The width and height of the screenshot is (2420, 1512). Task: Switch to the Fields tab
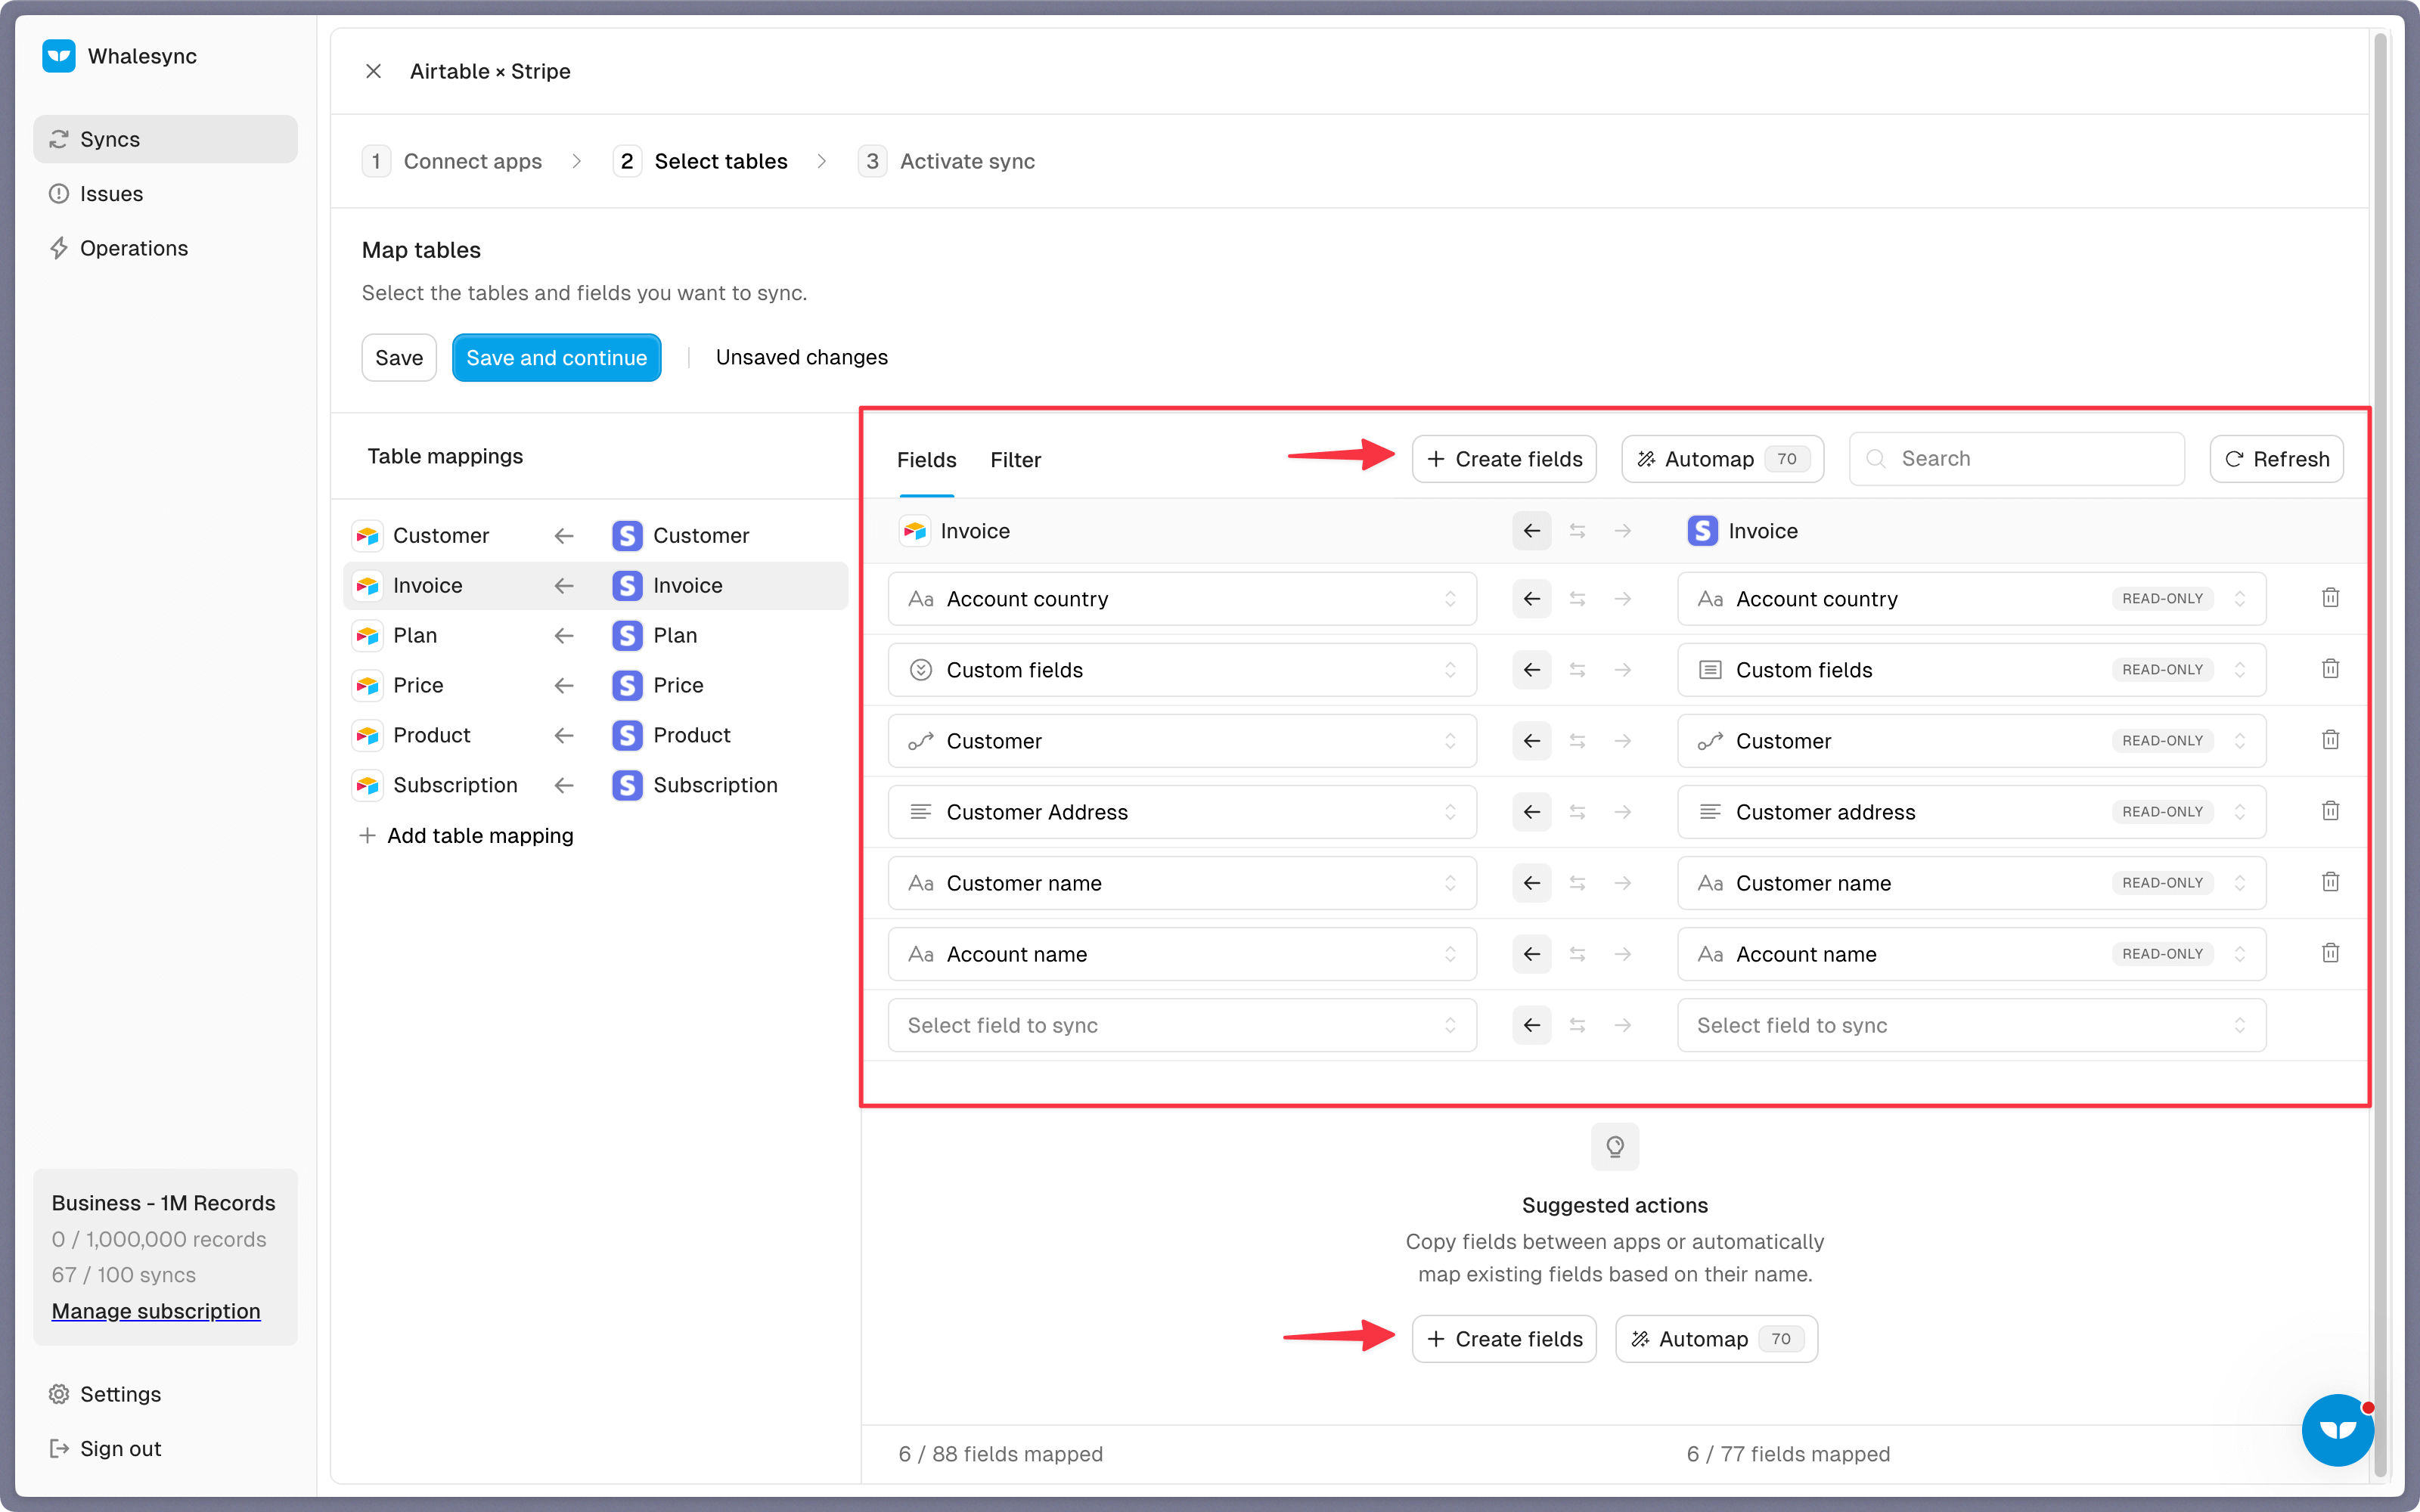tap(926, 460)
